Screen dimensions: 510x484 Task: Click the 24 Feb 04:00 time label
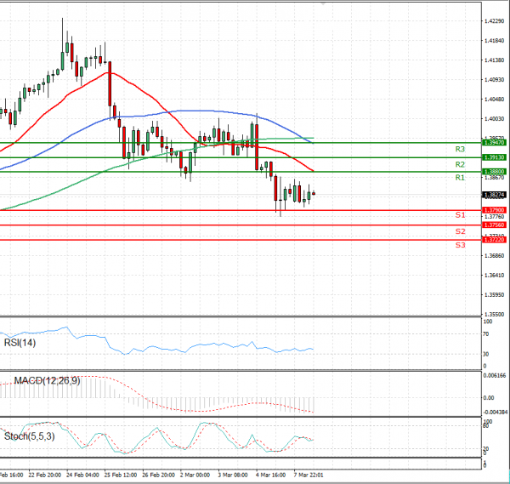coord(82,475)
